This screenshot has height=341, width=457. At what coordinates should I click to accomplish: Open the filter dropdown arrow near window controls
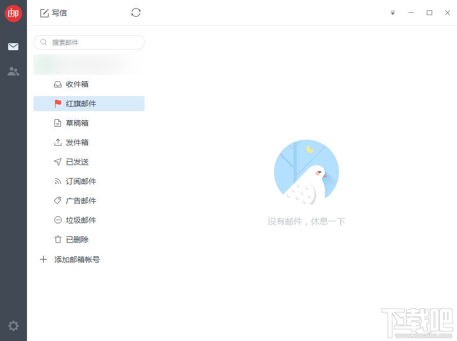click(393, 13)
